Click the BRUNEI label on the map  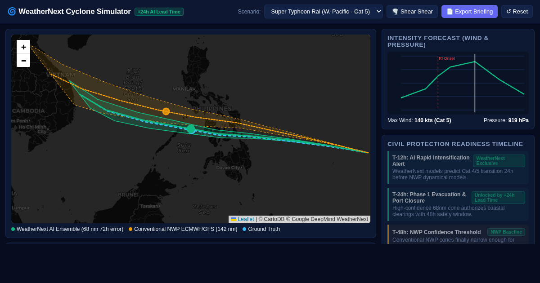pos(128,195)
